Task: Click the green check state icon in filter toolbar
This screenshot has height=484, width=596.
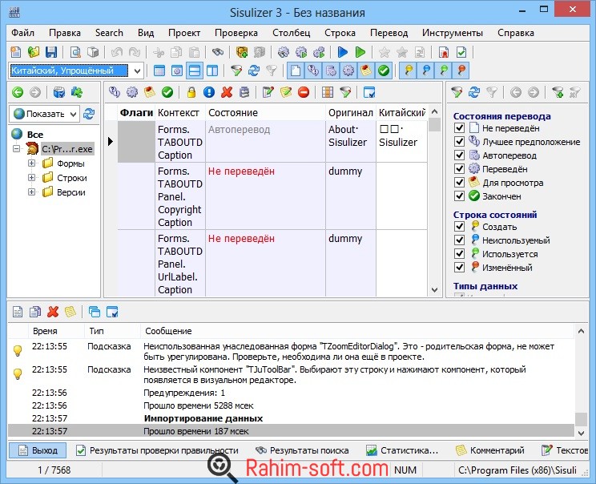Action: [x=384, y=71]
